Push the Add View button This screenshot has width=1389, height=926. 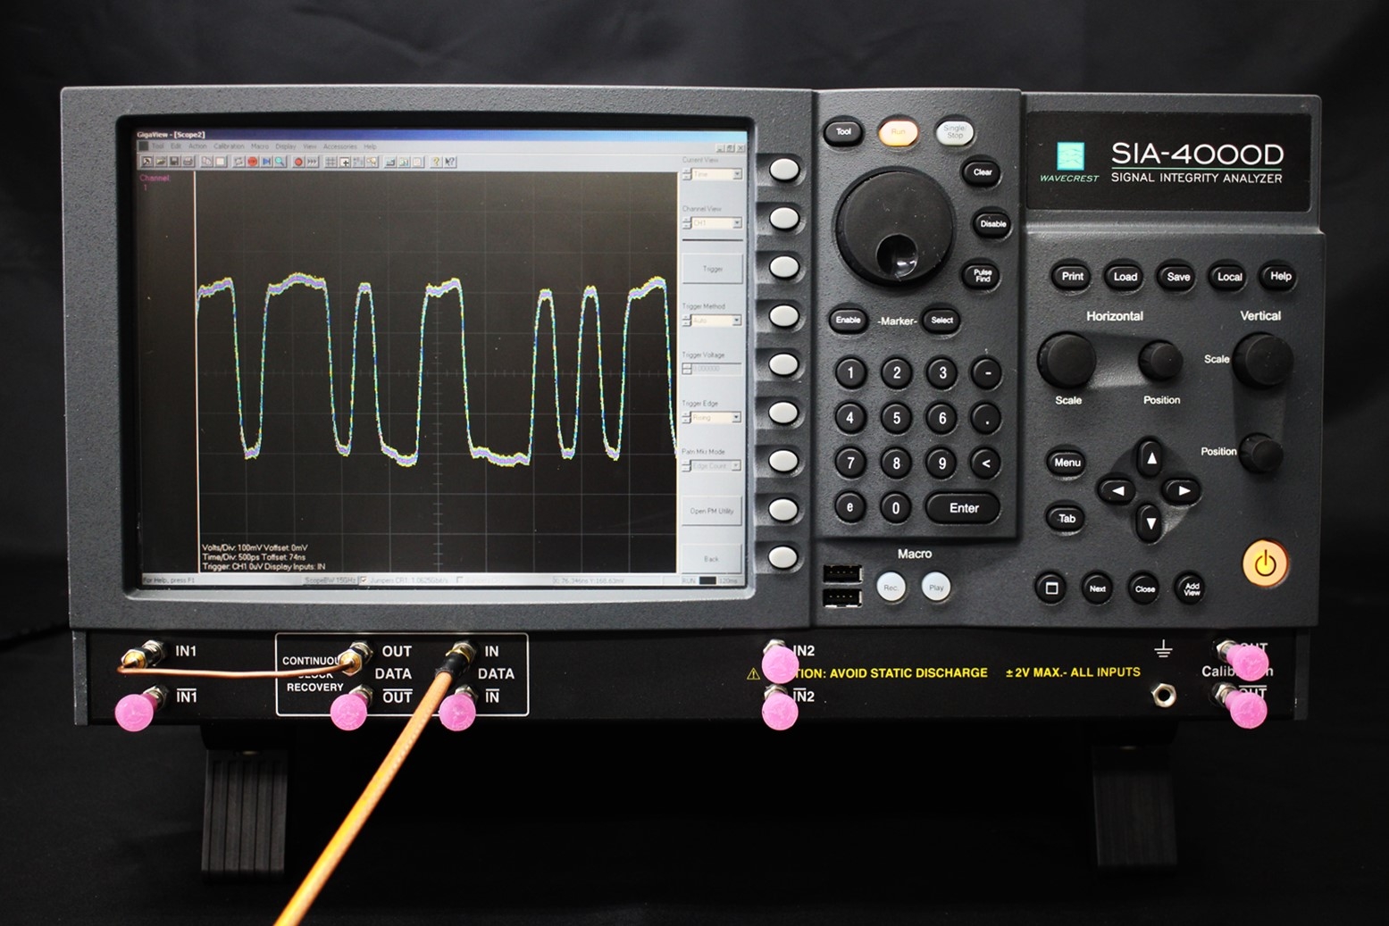(1191, 588)
